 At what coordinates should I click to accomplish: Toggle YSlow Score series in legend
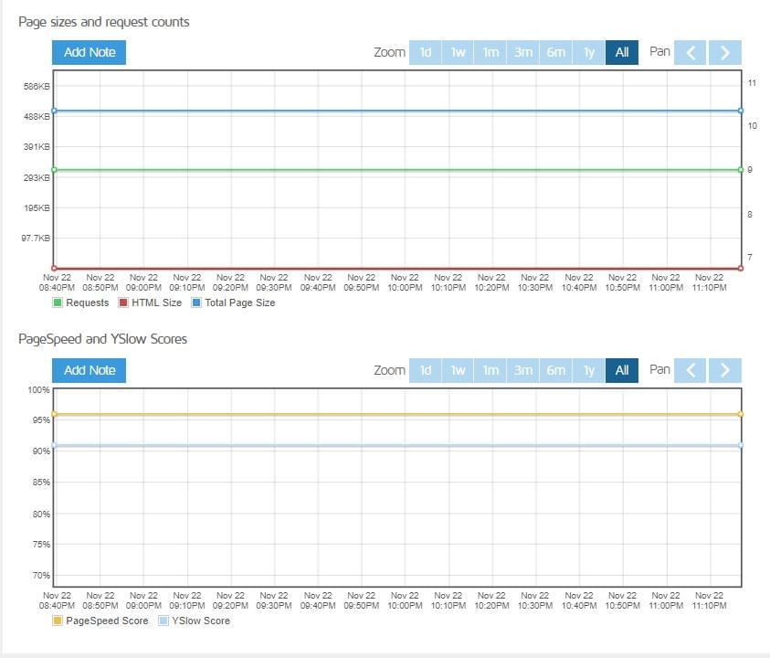[194, 621]
